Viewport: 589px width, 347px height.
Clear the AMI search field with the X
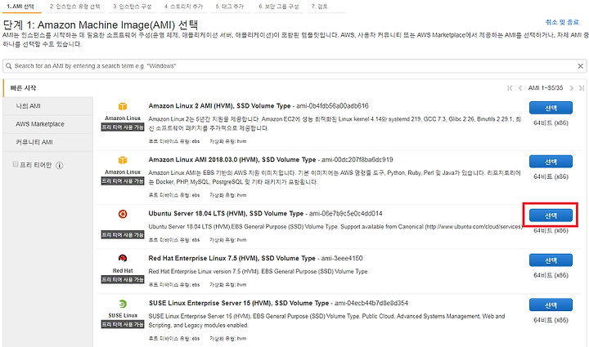click(580, 66)
